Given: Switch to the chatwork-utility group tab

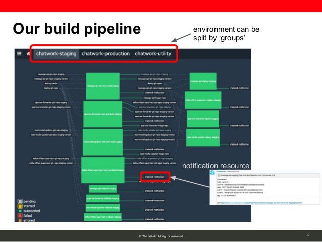Looking at the screenshot, I should pyautogui.click(x=153, y=54).
